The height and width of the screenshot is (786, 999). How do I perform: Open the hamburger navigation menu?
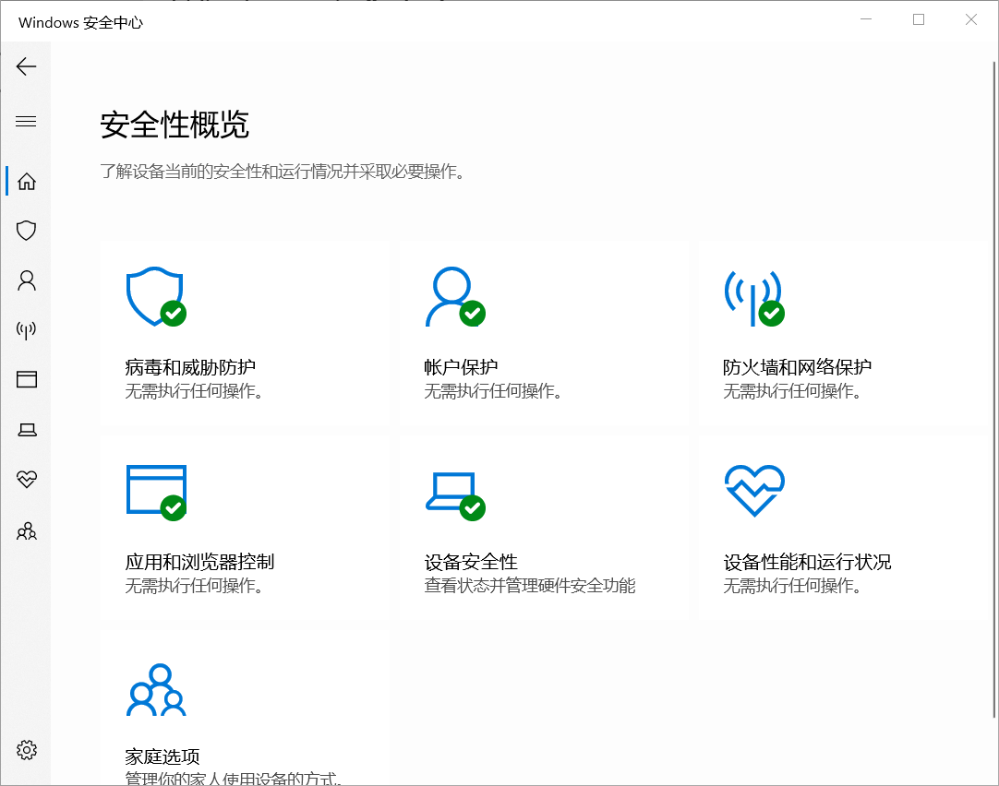tap(26, 121)
